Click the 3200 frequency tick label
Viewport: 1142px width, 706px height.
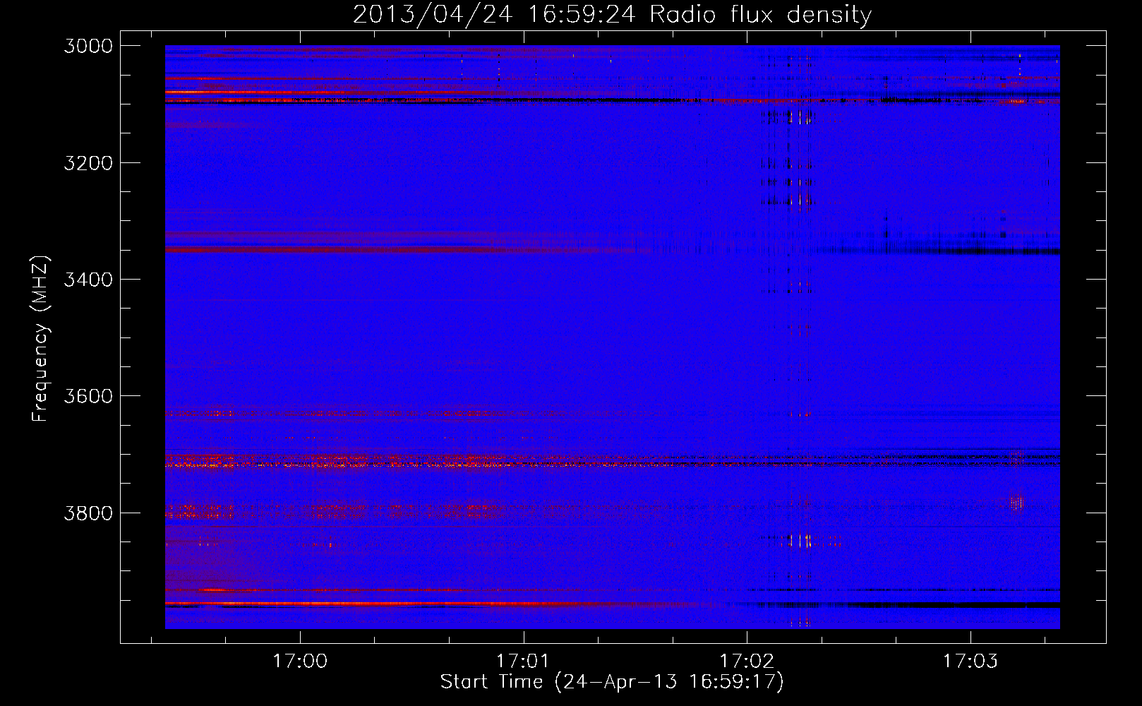[88, 163]
